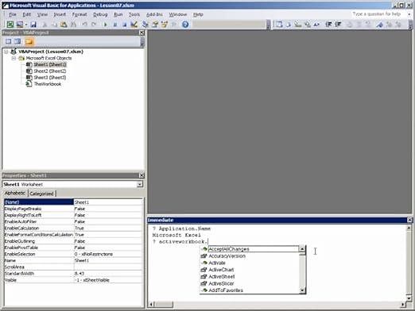Click the Insert UserForm toolbar icon
The height and width of the screenshot is (311, 415).
[19, 25]
